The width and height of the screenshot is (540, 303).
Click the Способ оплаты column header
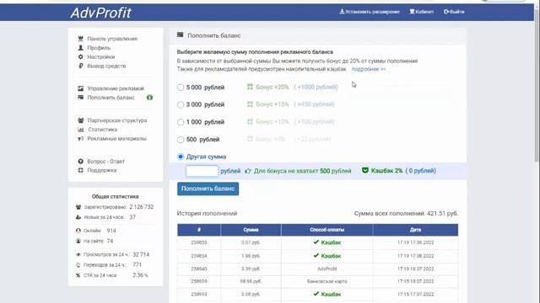point(327,230)
